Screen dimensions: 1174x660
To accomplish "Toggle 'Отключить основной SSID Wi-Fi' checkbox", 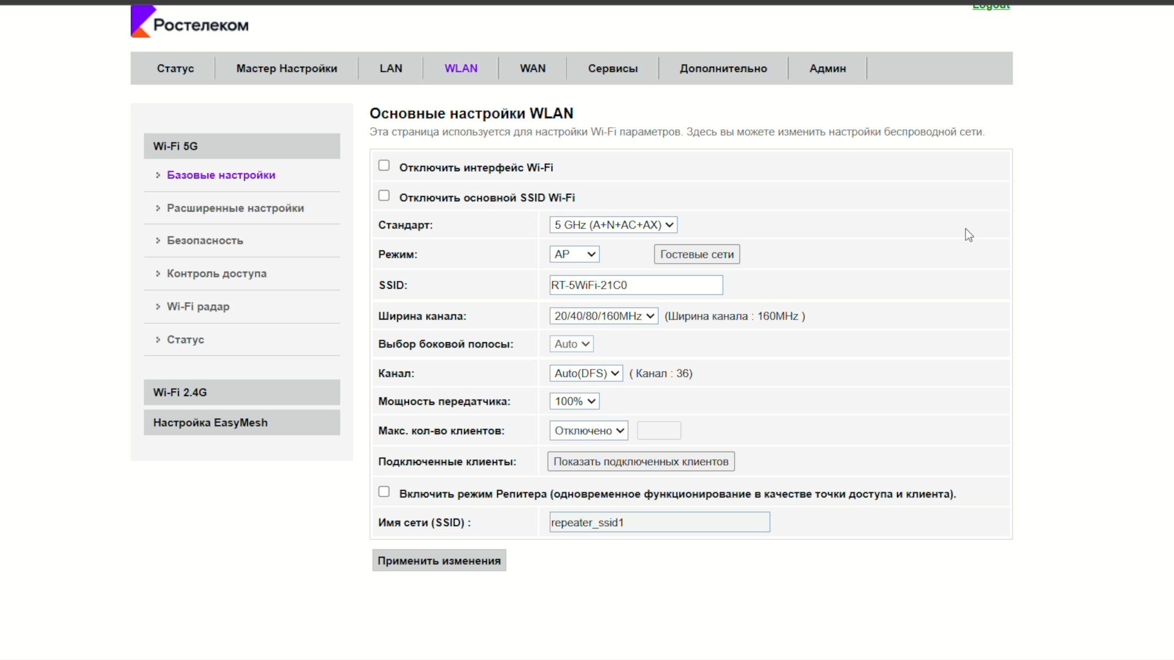I will point(384,196).
